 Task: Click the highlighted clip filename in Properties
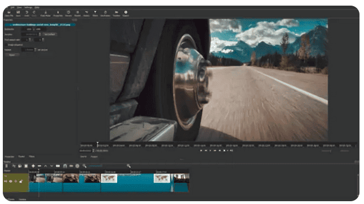pos(40,25)
